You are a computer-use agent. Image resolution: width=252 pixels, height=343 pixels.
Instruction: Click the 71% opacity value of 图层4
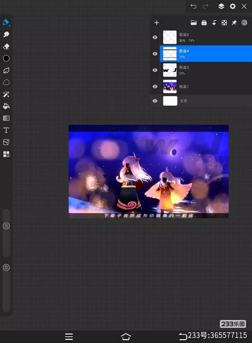click(x=182, y=57)
